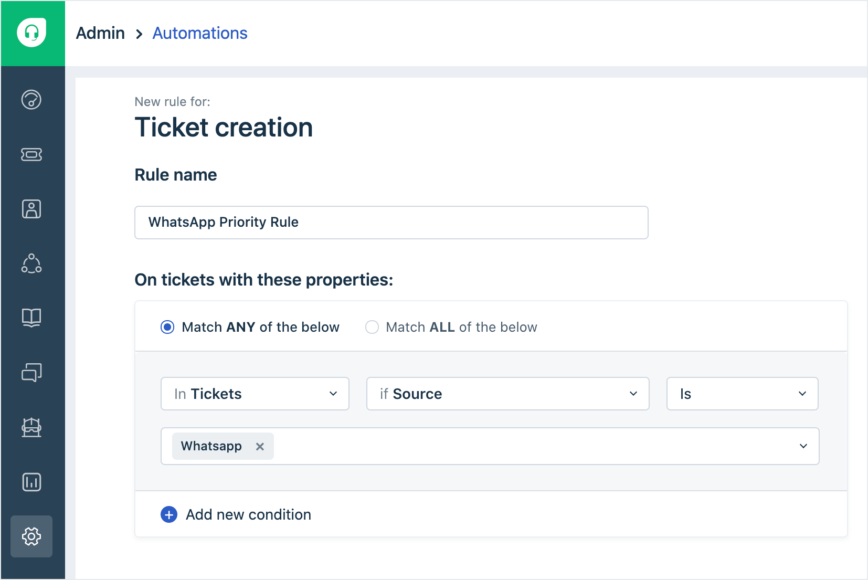
Task: Open the Forums discussions icon
Action: (x=31, y=373)
